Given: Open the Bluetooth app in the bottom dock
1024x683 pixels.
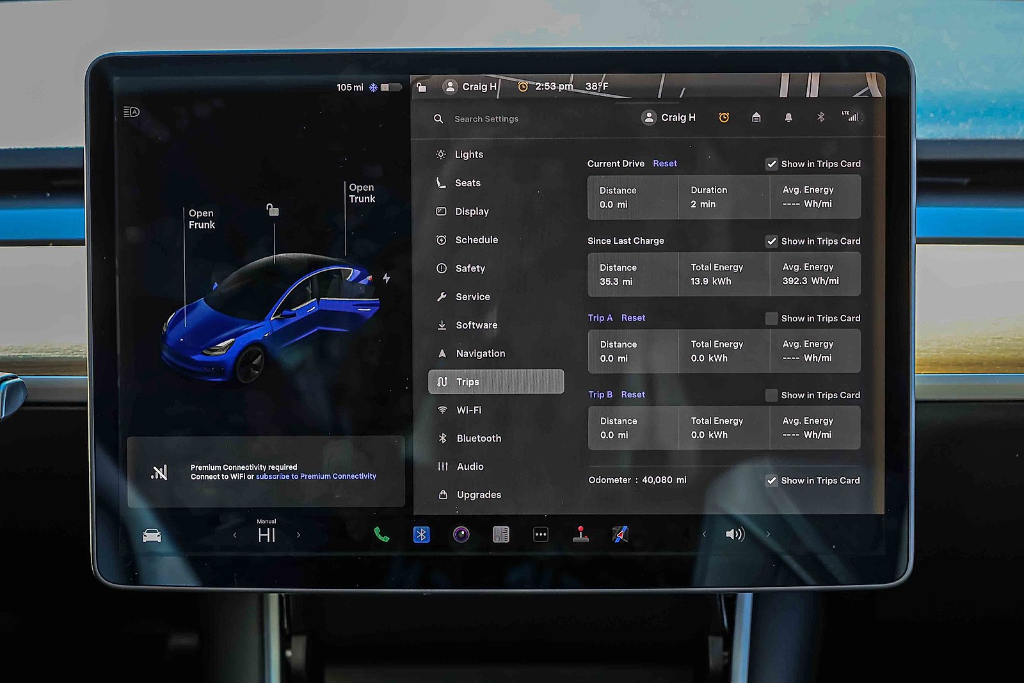Looking at the screenshot, I should tap(421, 534).
